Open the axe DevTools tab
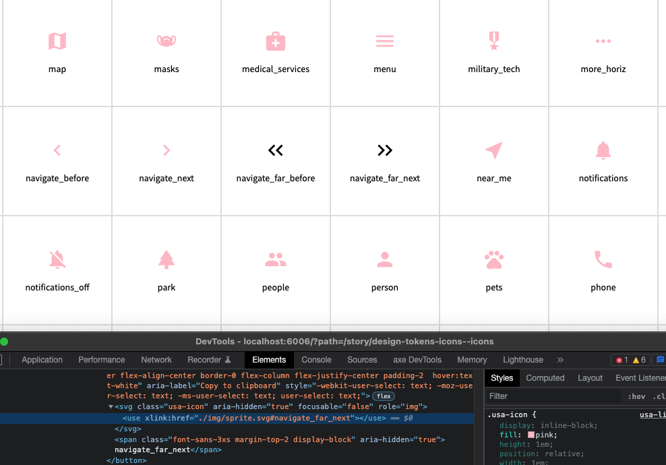The width and height of the screenshot is (666, 465). click(x=417, y=360)
